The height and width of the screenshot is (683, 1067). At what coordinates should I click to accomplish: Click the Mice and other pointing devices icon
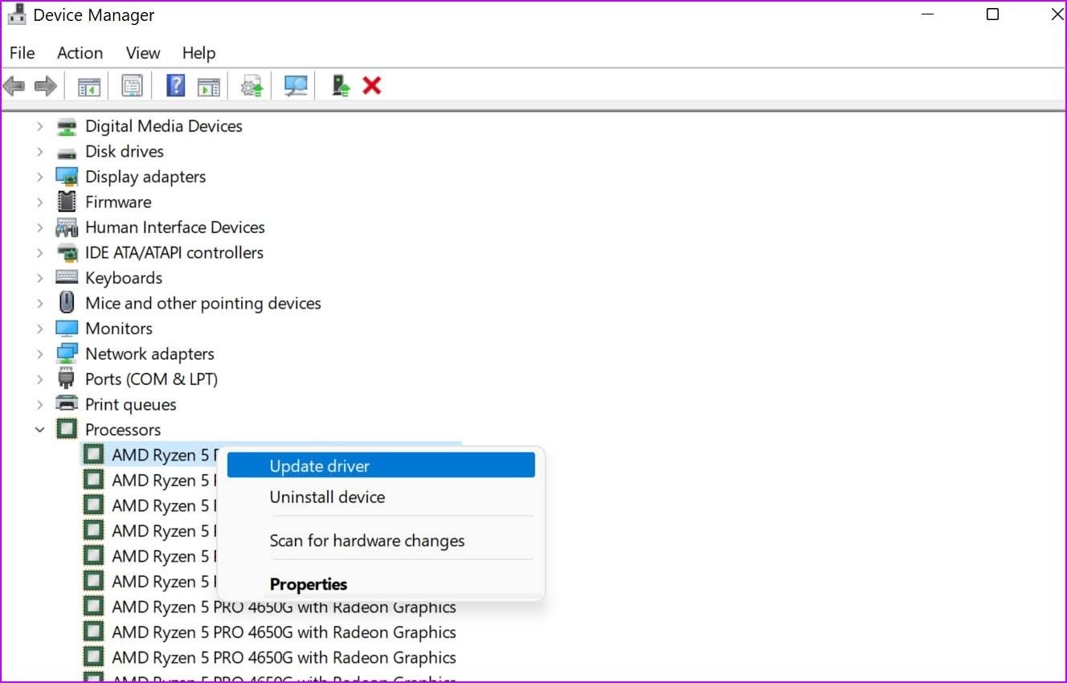[x=67, y=303]
